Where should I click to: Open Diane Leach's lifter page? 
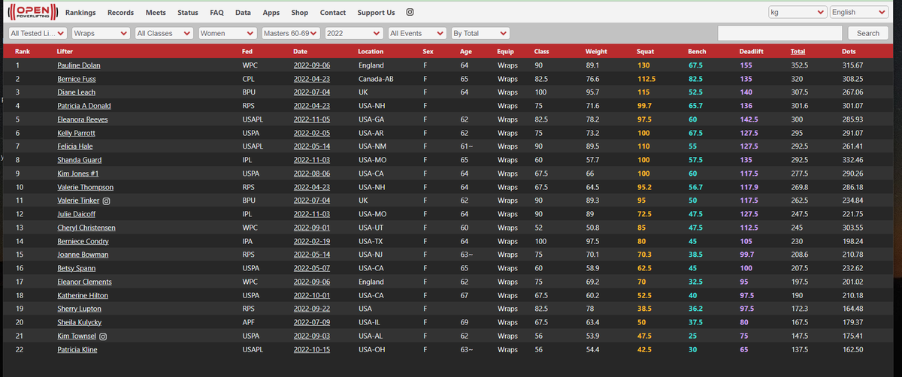[76, 92]
